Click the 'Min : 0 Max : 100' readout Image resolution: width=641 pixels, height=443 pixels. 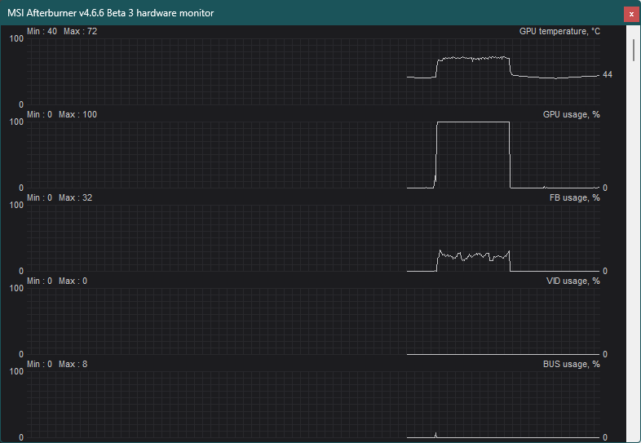pos(62,114)
